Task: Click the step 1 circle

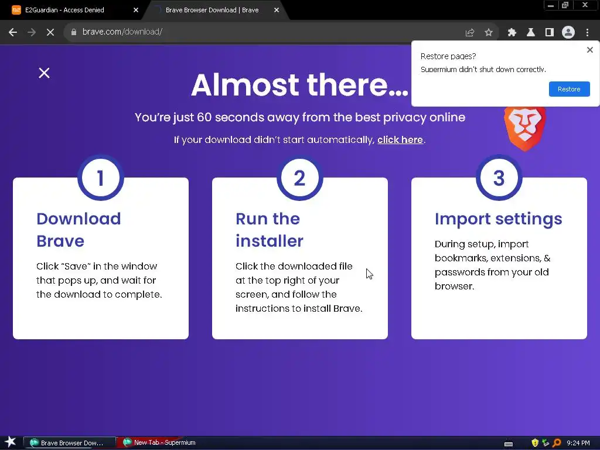Action: click(101, 178)
